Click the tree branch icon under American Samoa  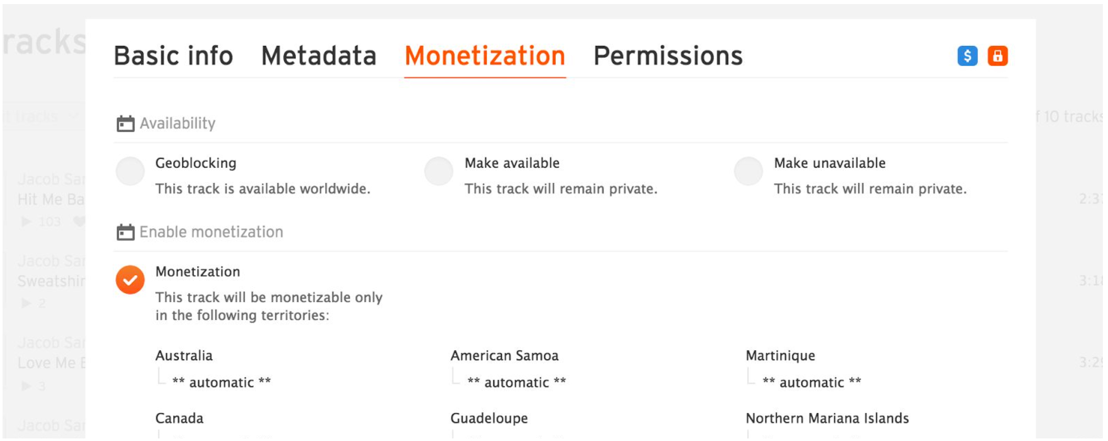click(x=457, y=377)
